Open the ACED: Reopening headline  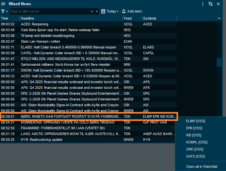pyautogui.click(x=34, y=24)
